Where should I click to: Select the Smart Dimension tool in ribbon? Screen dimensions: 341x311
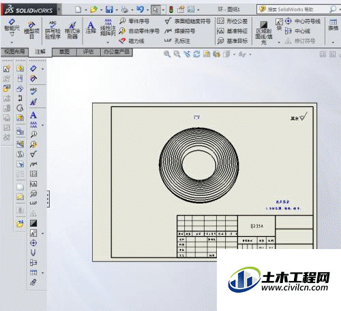pos(12,27)
